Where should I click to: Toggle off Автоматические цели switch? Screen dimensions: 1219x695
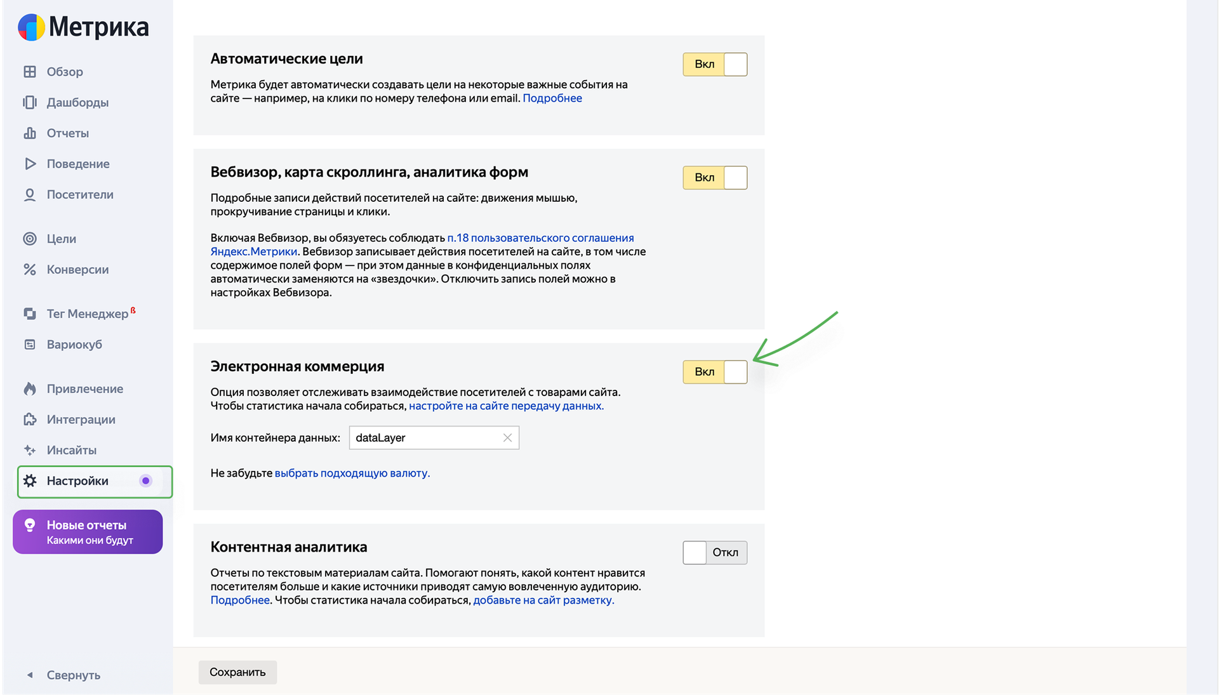(715, 64)
